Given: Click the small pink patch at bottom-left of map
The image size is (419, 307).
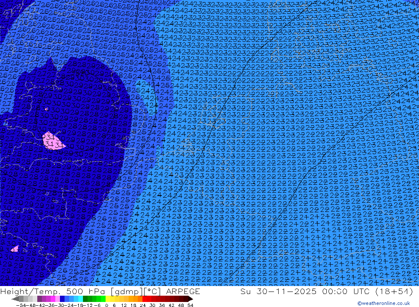Looking at the screenshot, I should pos(15,249).
